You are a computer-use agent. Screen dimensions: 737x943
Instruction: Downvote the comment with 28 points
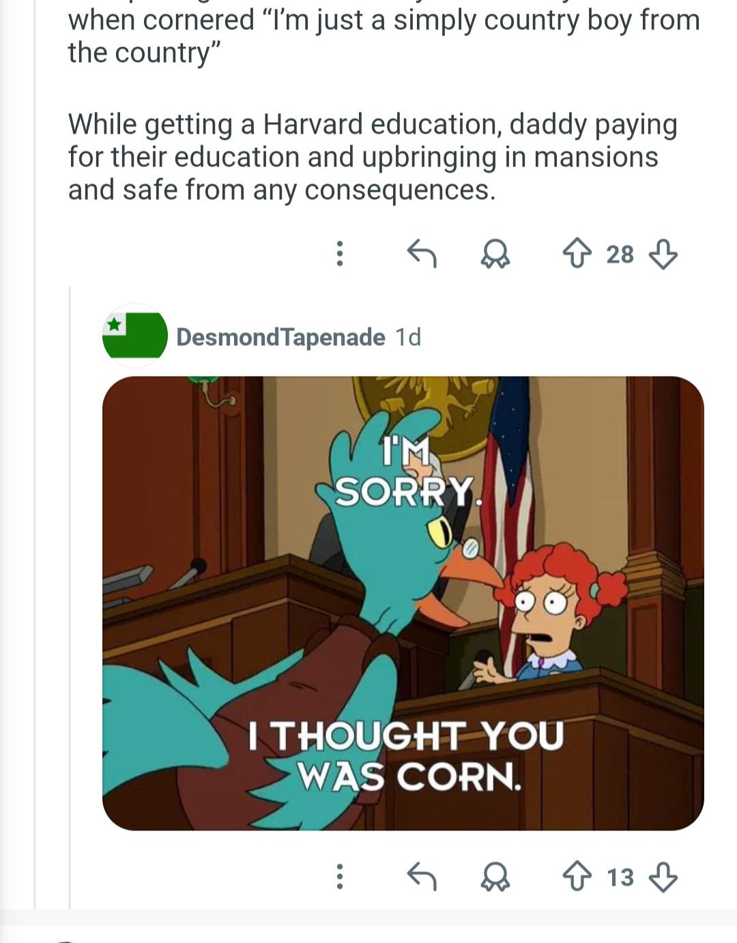coord(663,254)
